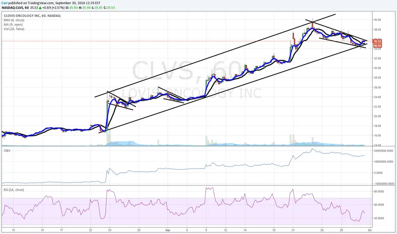Click the 30.00 price axis label
Screen dimensions: 397x234
point(377,68)
